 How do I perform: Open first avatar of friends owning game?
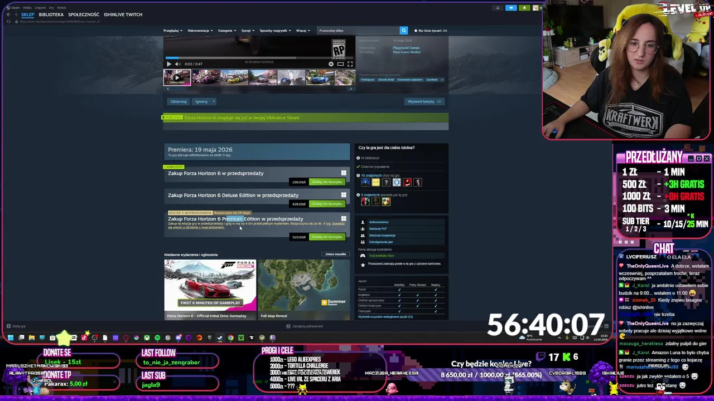[365, 202]
